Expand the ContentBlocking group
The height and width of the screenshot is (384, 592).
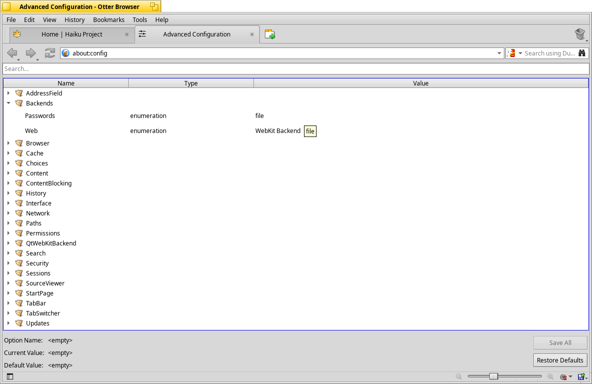(9, 183)
